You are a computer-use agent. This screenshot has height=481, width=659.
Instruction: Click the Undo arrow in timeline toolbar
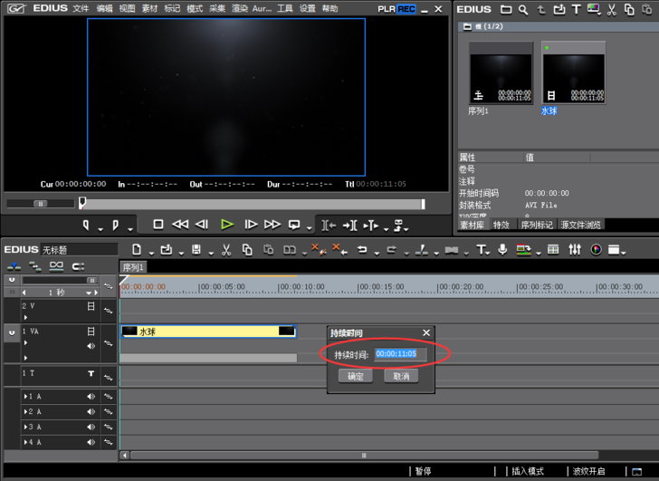tap(362, 250)
